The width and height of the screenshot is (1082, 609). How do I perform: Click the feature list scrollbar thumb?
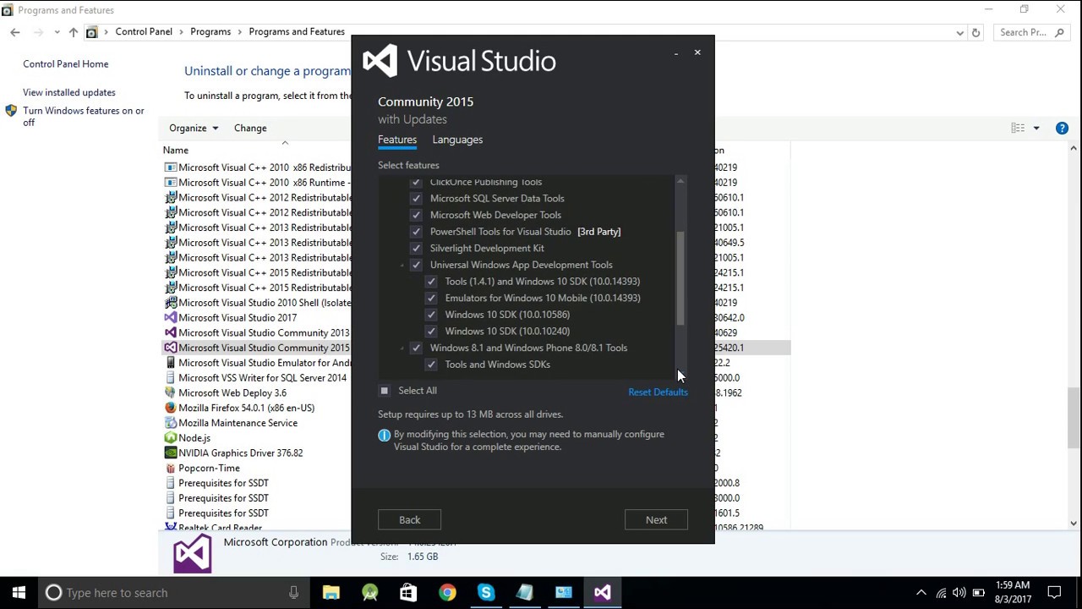(680, 279)
